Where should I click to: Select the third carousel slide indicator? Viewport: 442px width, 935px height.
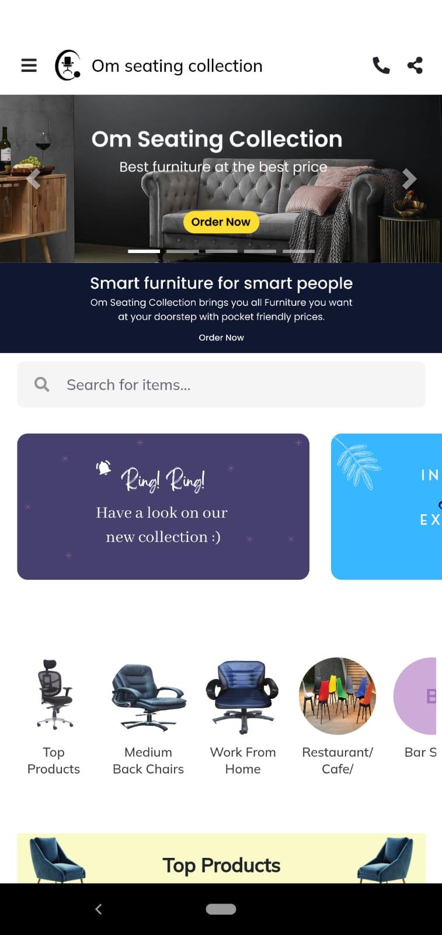point(221,251)
